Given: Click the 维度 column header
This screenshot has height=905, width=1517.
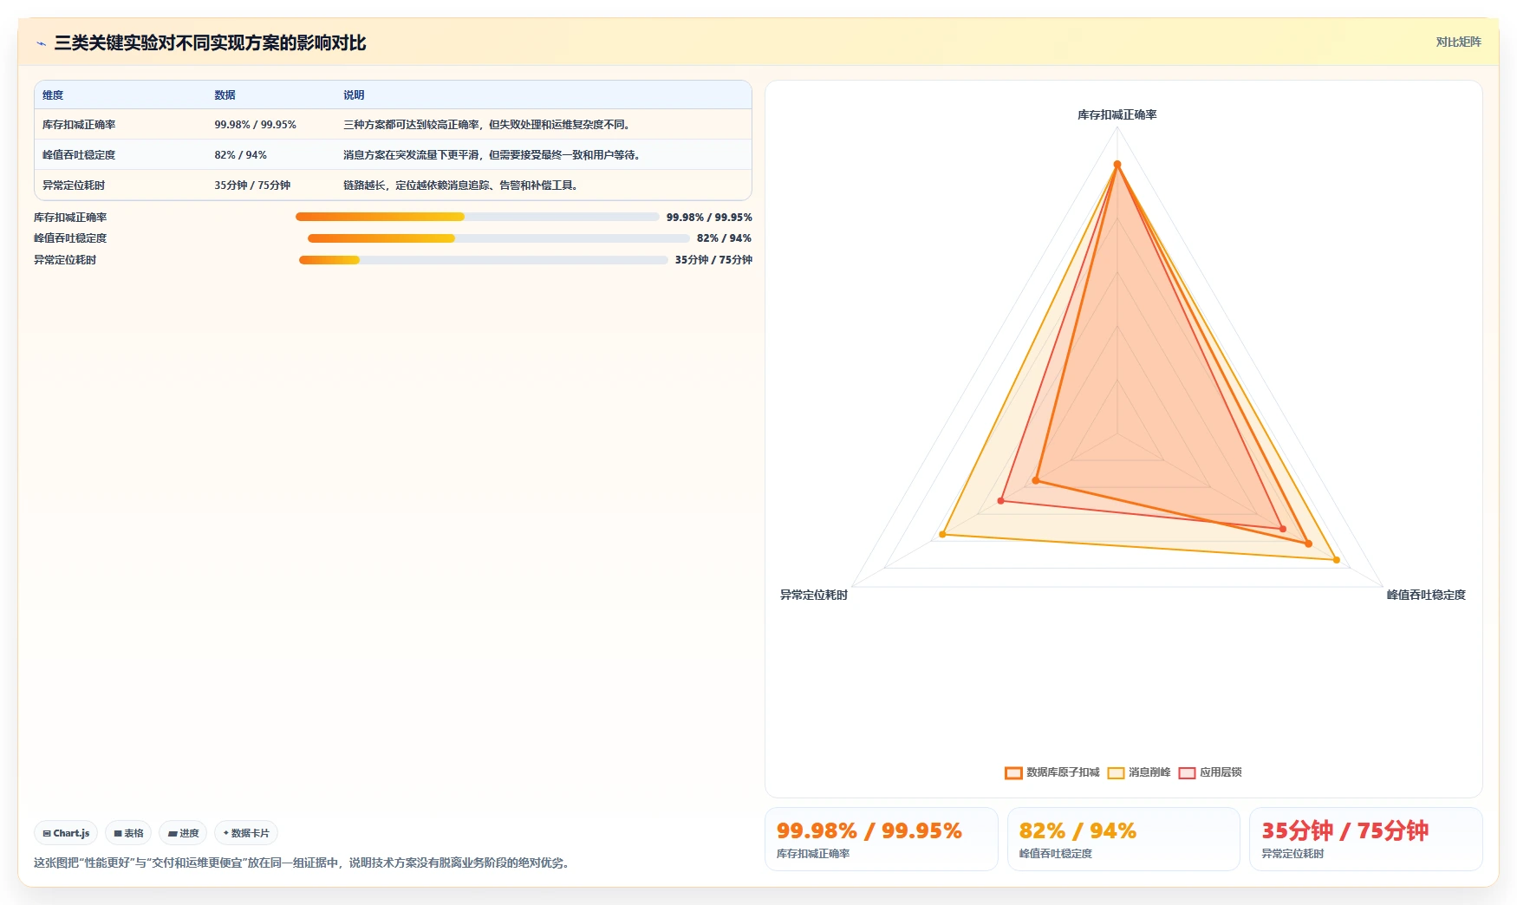Looking at the screenshot, I should [53, 95].
